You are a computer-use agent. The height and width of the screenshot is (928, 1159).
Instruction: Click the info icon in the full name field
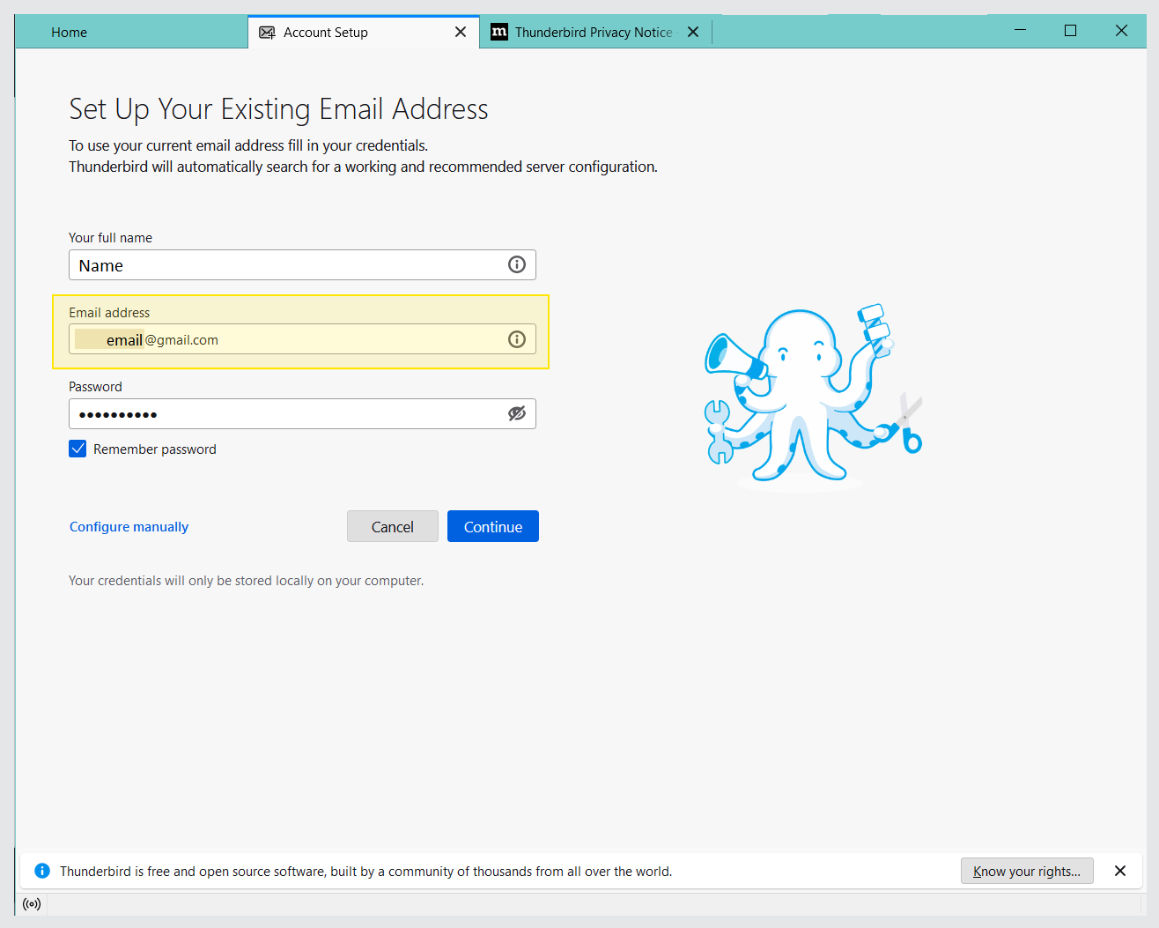(x=517, y=264)
